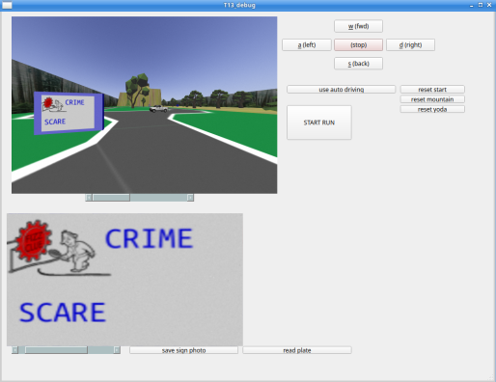The height and width of the screenshot is (382, 496).
Task: Enable use auto driving
Action: pyautogui.click(x=341, y=90)
